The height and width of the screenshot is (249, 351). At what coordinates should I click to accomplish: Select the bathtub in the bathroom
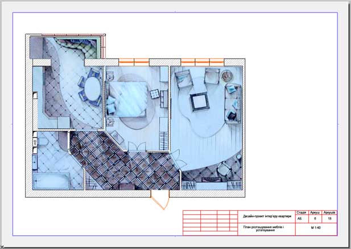51,181
